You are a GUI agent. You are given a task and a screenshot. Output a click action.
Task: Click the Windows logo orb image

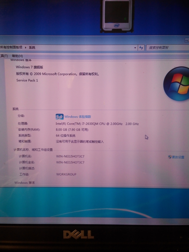[176, 84]
